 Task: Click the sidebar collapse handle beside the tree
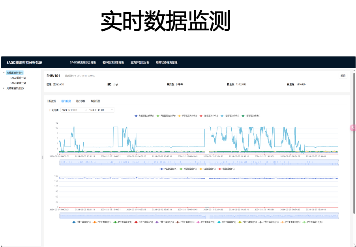pos(42,157)
